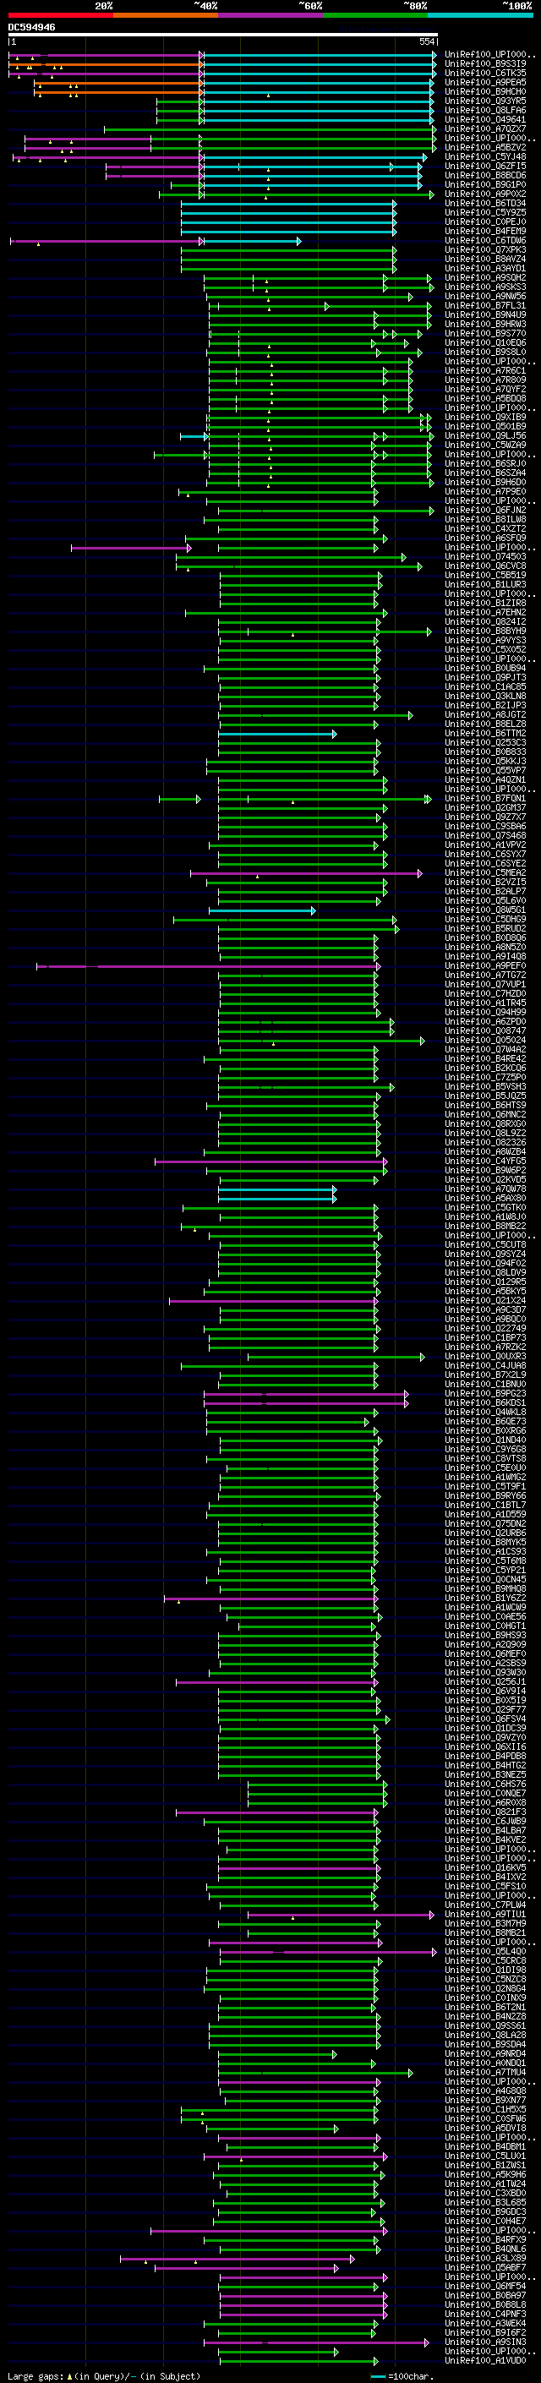Click the UniRef100_C6TDW6 alignment bar
This screenshot has height=2383, width=541.
[x=156, y=242]
